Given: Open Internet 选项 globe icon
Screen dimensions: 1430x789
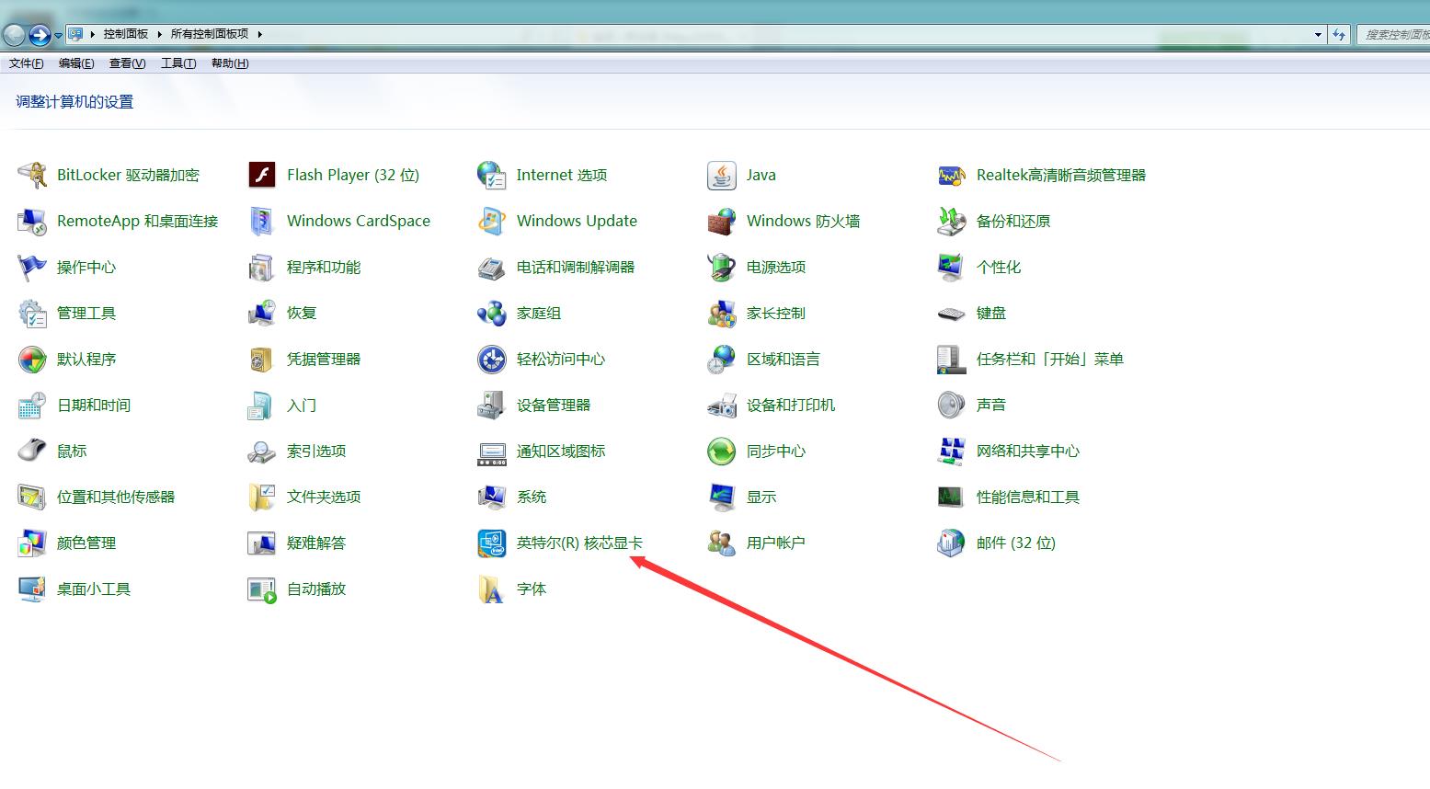Looking at the screenshot, I should click(x=492, y=175).
